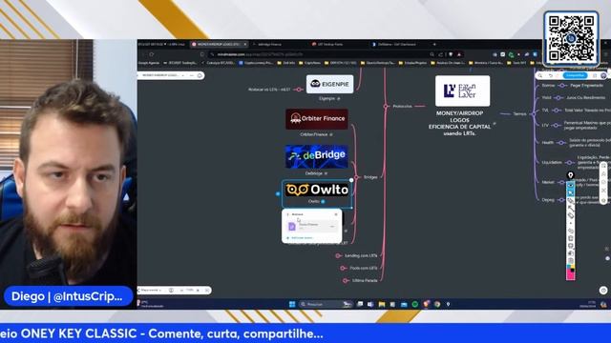Open the three-dot menu of the attached file
The width and height of the screenshot is (611, 343).
tap(332, 227)
